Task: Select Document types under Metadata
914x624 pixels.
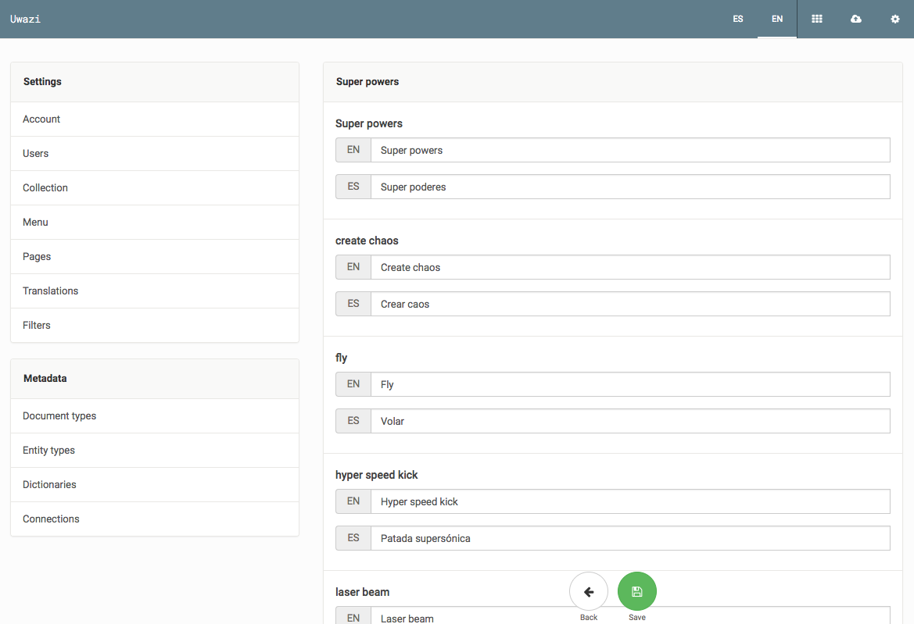Action: pos(59,416)
